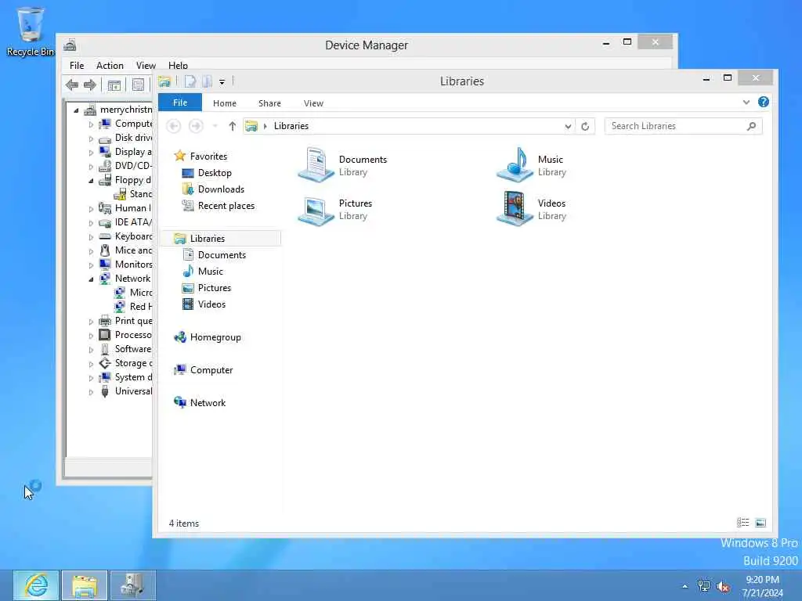
Task: Click Device Manager properties toolbar icon
Action: coord(138,85)
